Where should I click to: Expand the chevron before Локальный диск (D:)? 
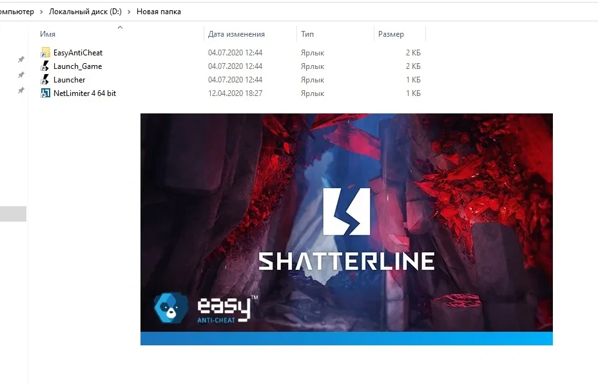pos(41,12)
